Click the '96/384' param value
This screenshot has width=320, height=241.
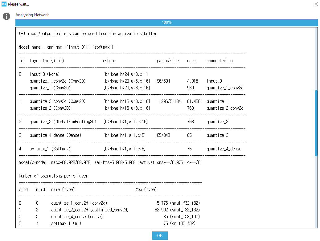[163, 81]
